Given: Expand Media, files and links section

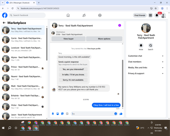Looking at the screenshot, I should [x=146, y=68].
